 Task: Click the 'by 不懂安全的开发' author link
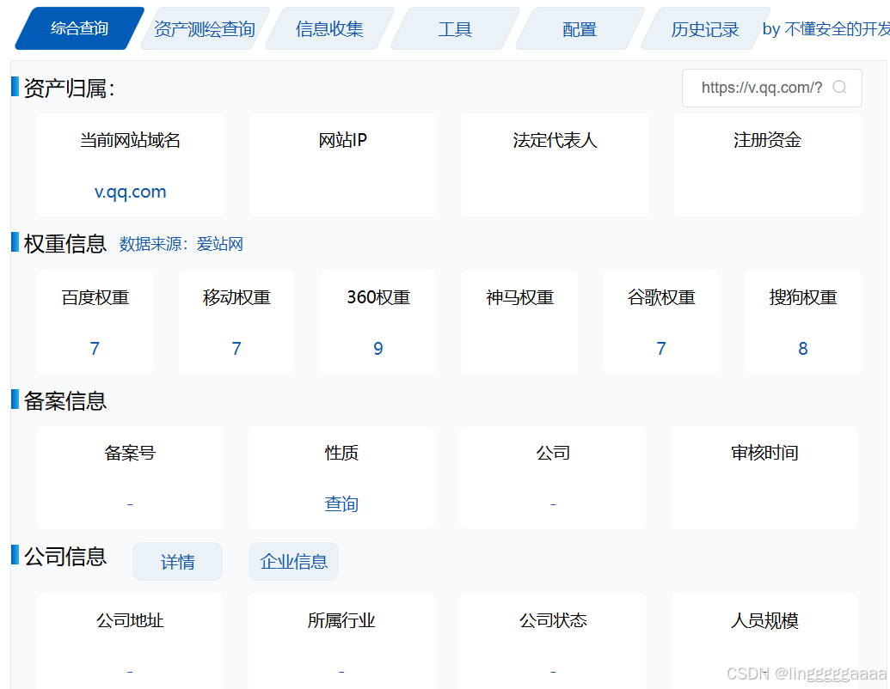point(824,28)
